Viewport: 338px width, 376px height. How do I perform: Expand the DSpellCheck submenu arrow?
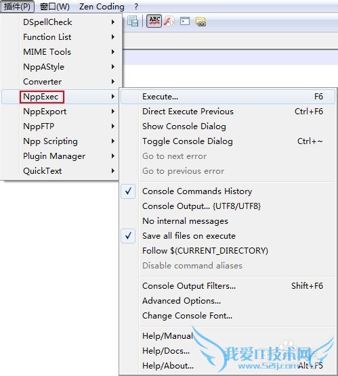[113, 22]
